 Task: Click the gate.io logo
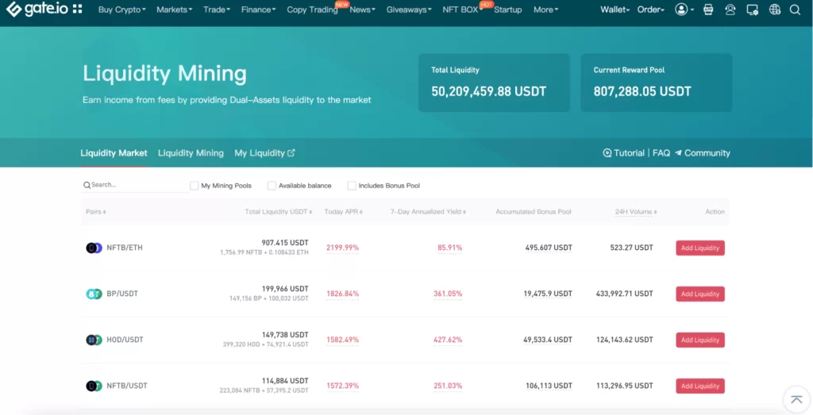click(37, 9)
